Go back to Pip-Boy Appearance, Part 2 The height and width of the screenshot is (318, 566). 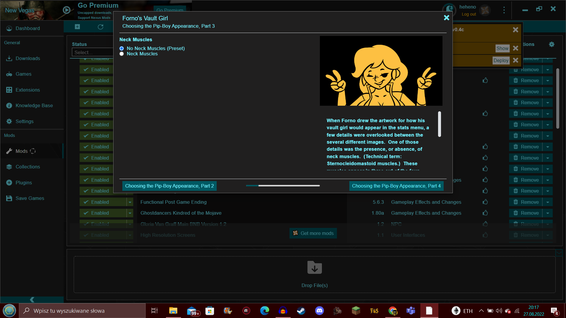pyautogui.click(x=170, y=186)
